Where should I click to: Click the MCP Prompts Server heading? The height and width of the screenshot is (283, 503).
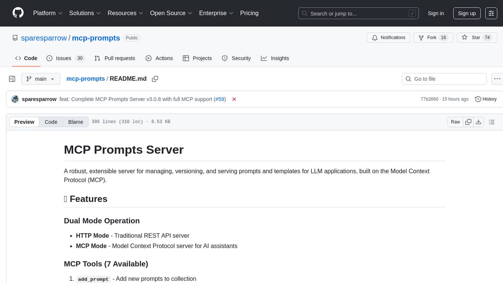(x=124, y=150)
